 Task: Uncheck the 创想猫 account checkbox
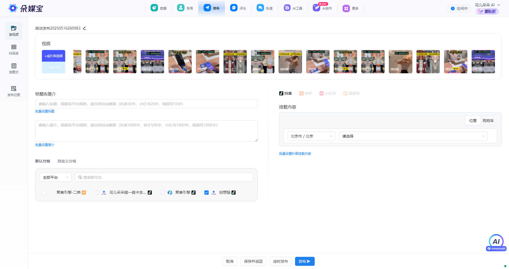coord(207,193)
